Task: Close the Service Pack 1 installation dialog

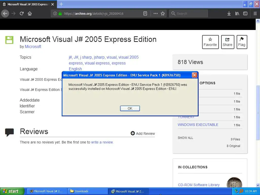Action: pyautogui.click(x=194, y=75)
